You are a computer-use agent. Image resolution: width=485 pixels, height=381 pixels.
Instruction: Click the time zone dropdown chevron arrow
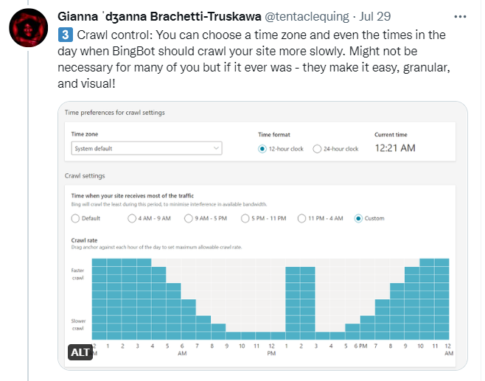(216, 148)
